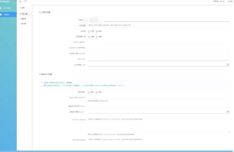The height and width of the screenshot is (152, 234).
Task: Click the 小程序 heading above the submenu items
Action: click(x=22, y=8)
